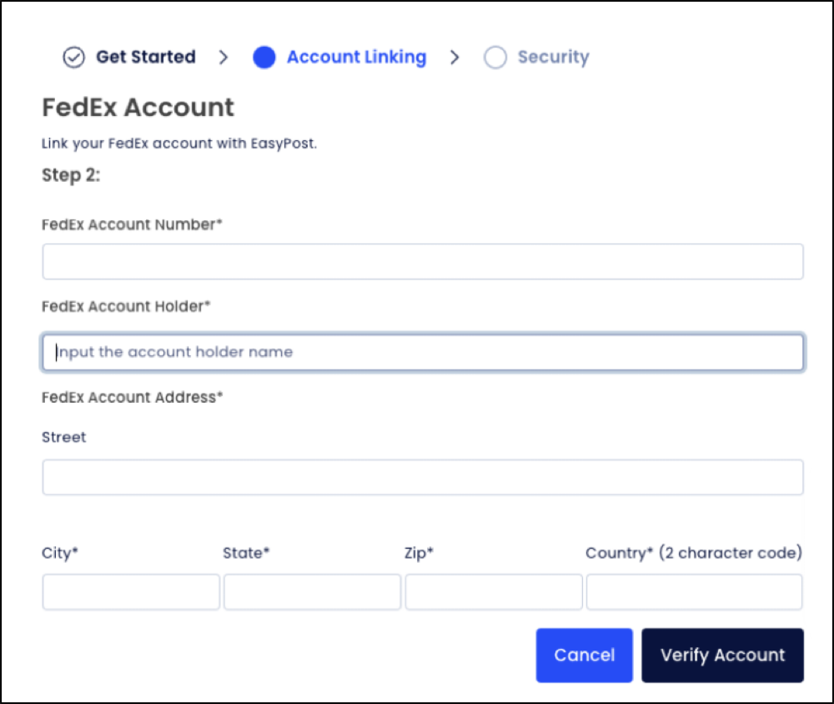
Task: Click the FedEx Account heading
Action: pos(138,108)
